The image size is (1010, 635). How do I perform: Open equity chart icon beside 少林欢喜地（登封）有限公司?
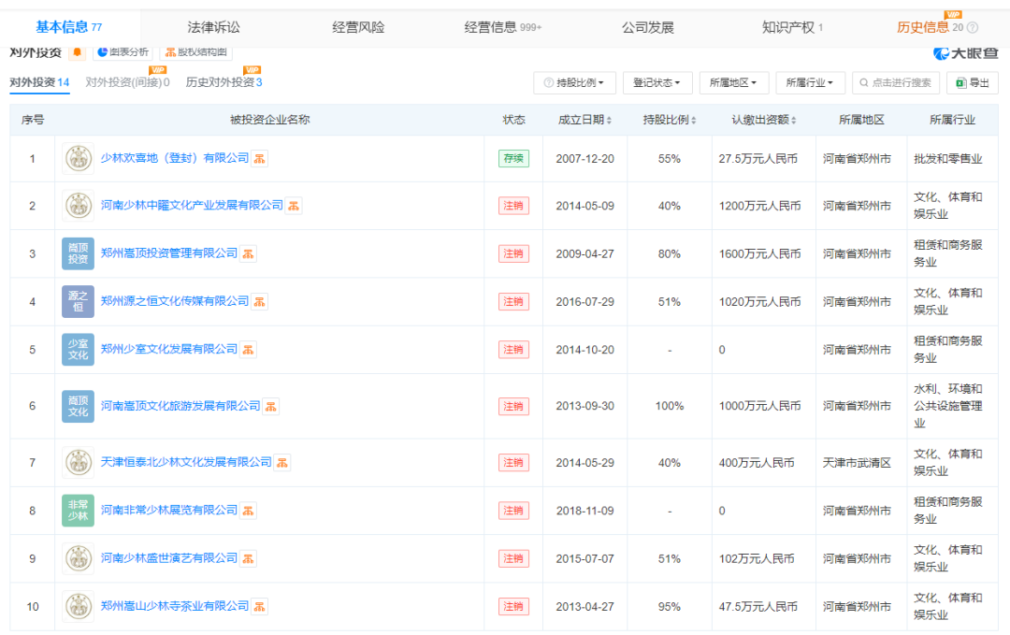tap(258, 158)
